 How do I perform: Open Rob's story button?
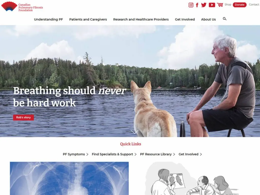(23, 117)
